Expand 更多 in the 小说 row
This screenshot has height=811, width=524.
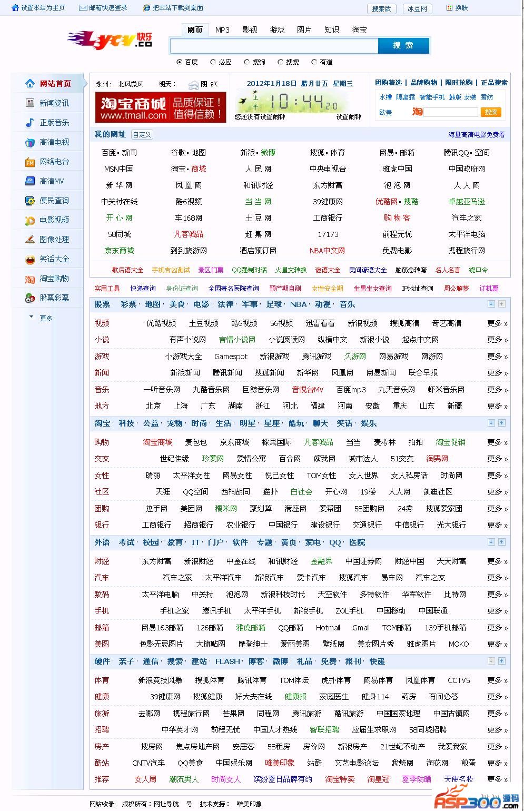coord(497,340)
